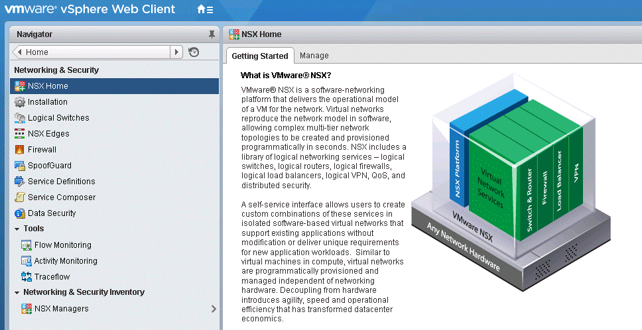
Task: Open Firewall via its flame icon
Action: [19, 150]
